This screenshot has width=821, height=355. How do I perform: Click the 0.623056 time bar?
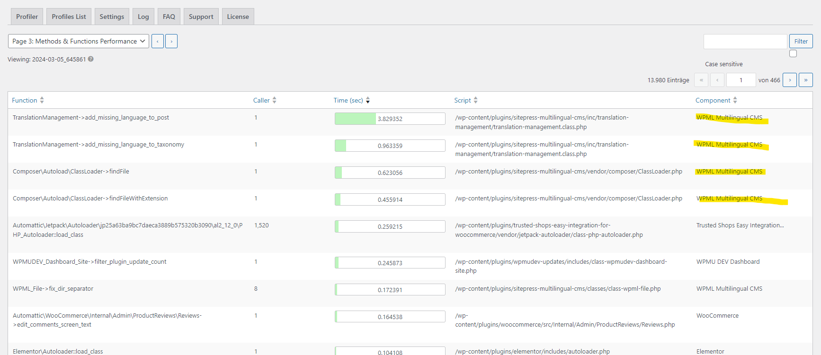coord(390,173)
